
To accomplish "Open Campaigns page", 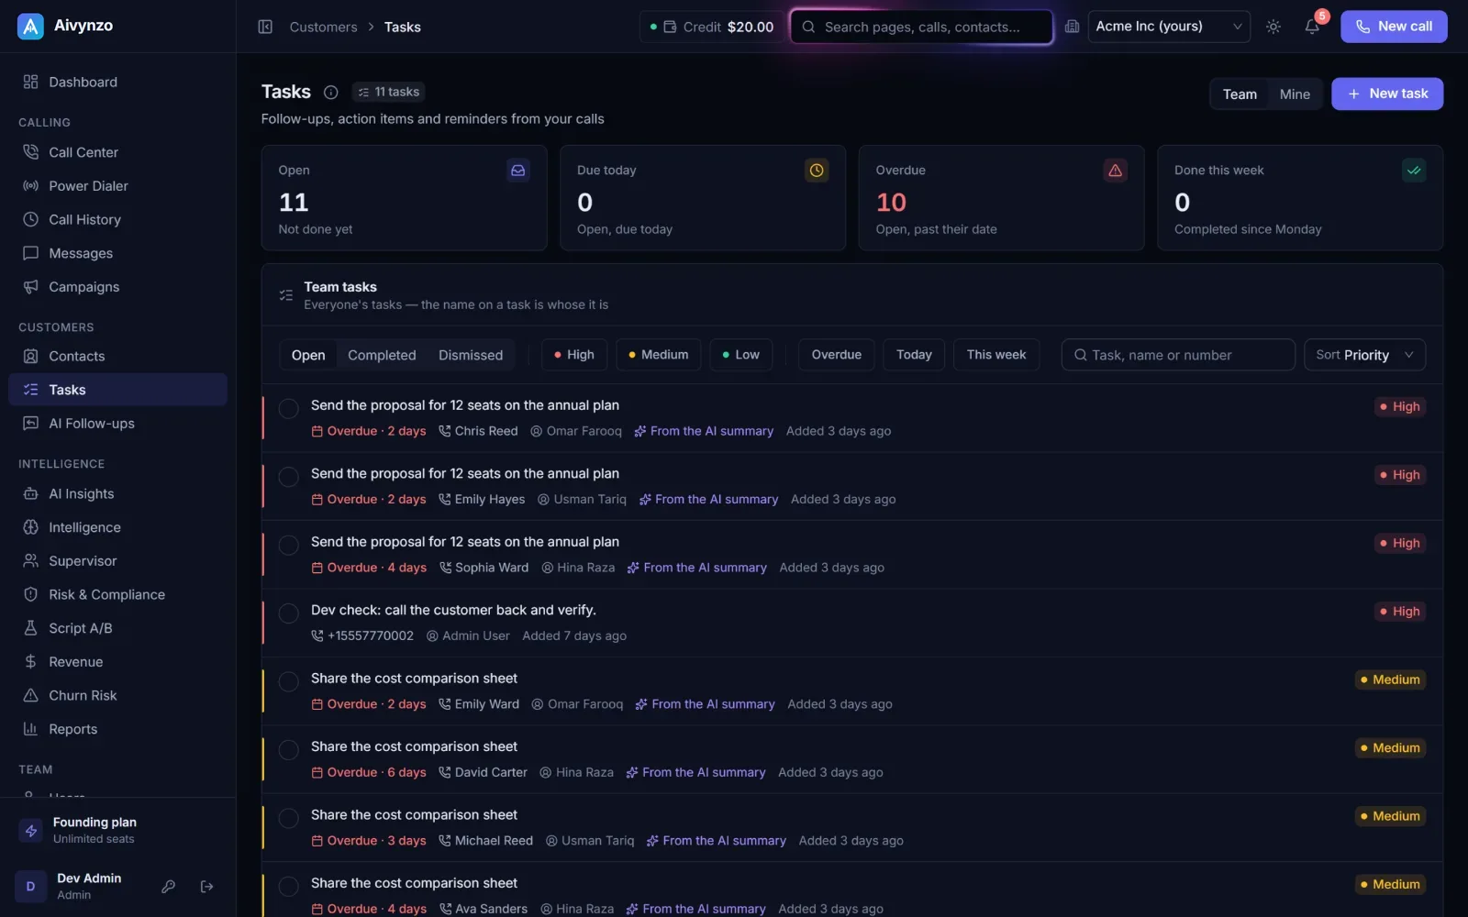I will coord(117,287).
